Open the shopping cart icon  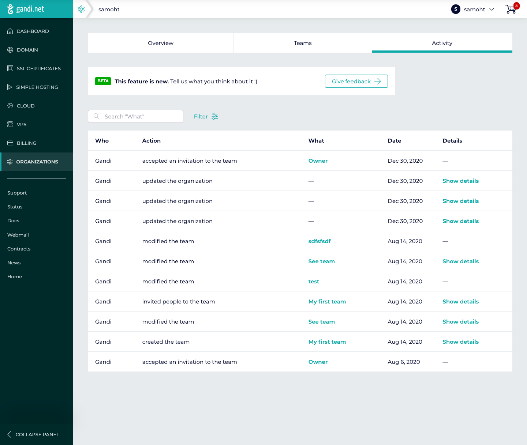[511, 9]
